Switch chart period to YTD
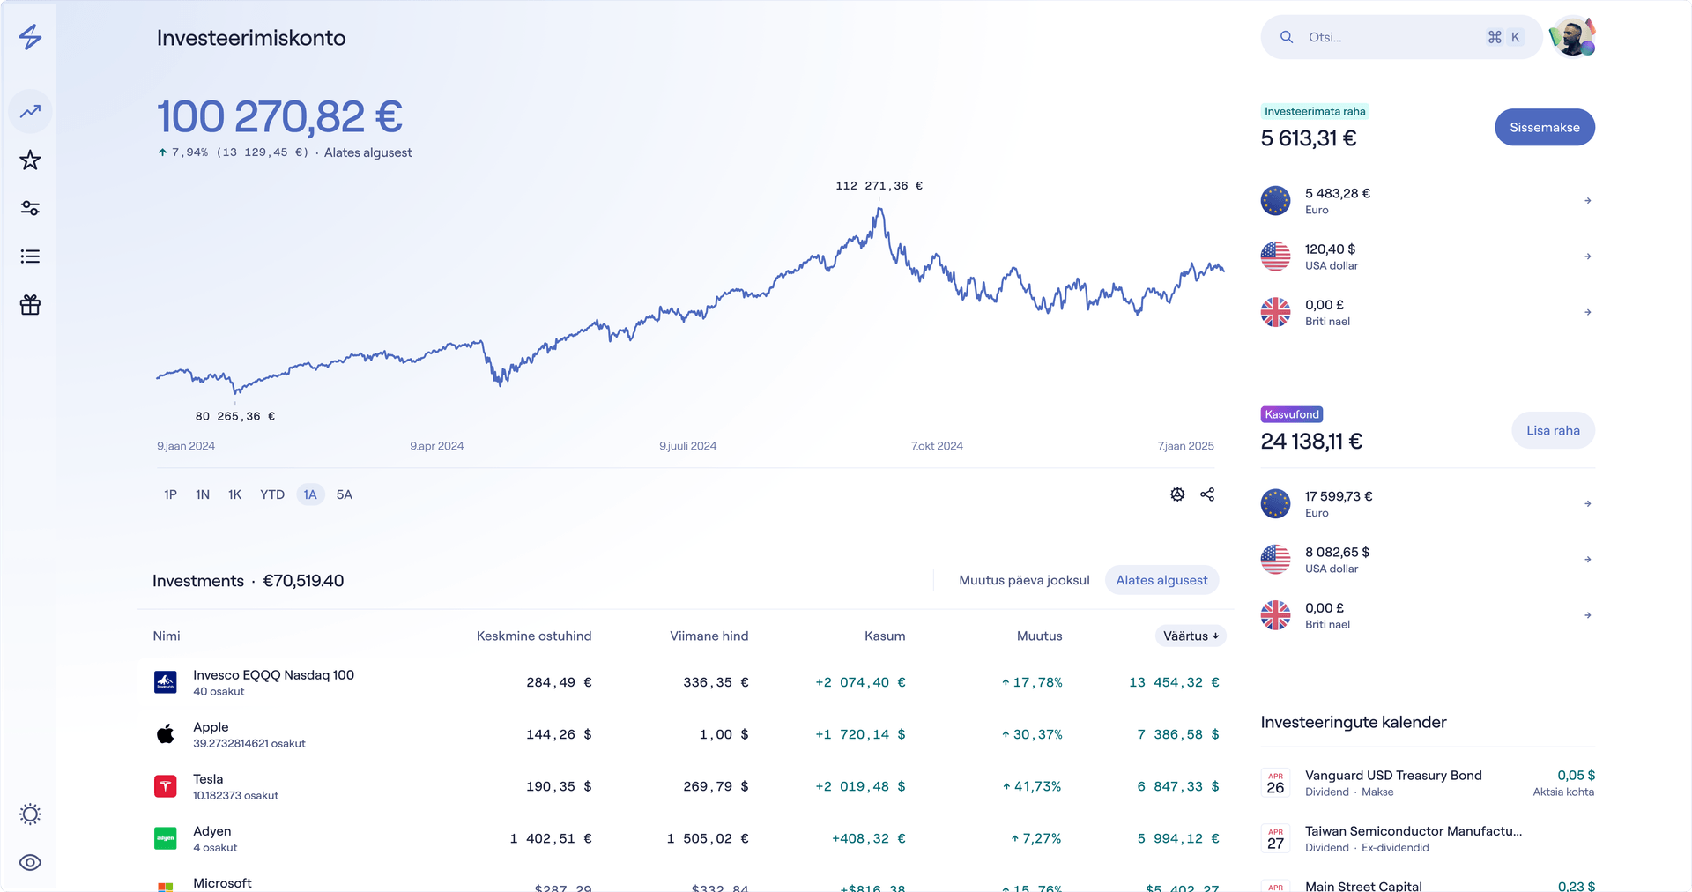Viewport: 1692px width, 892px height. 271,494
